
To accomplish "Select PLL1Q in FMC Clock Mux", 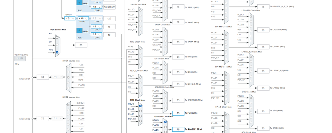I will click(x=140, y=111).
